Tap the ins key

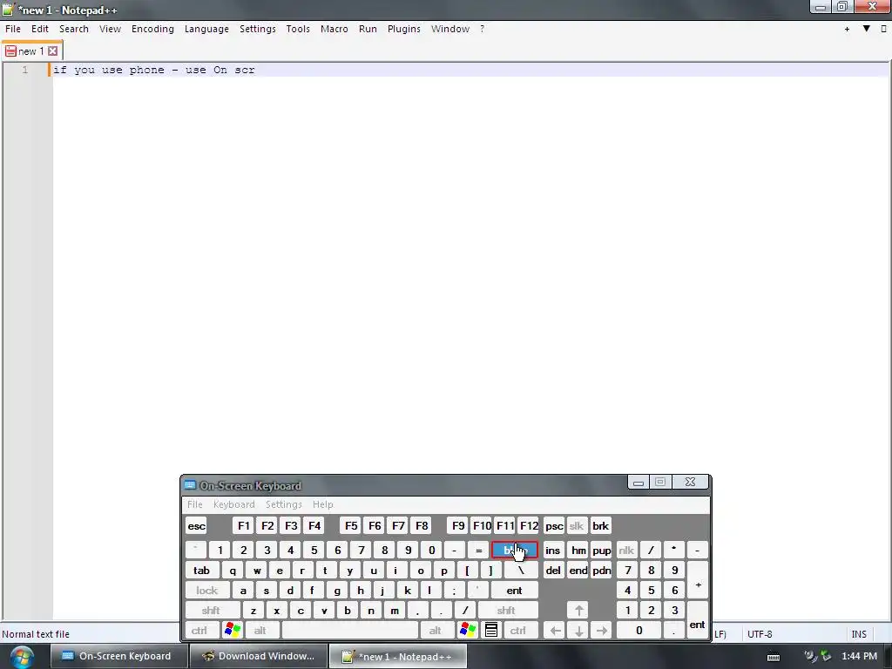tap(552, 551)
